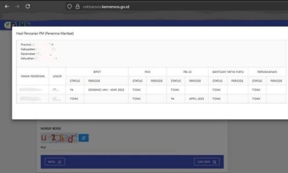Click the browser forward arrow
This screenshot has height=173, width=288.
17,7
